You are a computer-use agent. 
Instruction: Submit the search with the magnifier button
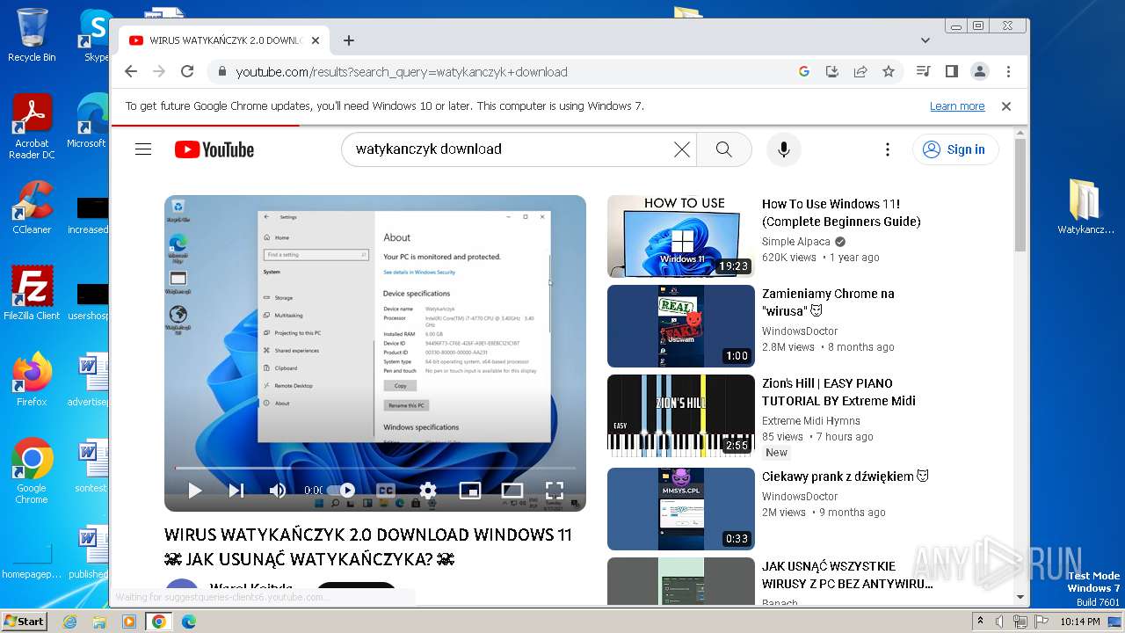(723, 149)
